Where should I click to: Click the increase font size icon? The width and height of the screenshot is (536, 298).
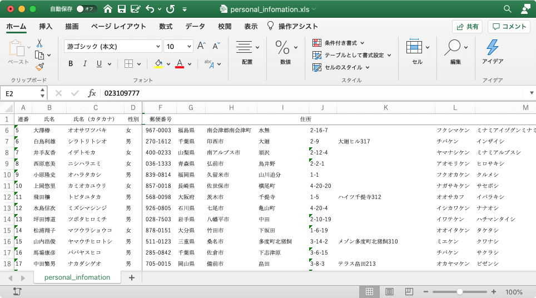coord(201,46)
